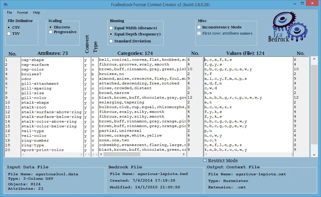Click values row 't,f'

pos(208,74)
